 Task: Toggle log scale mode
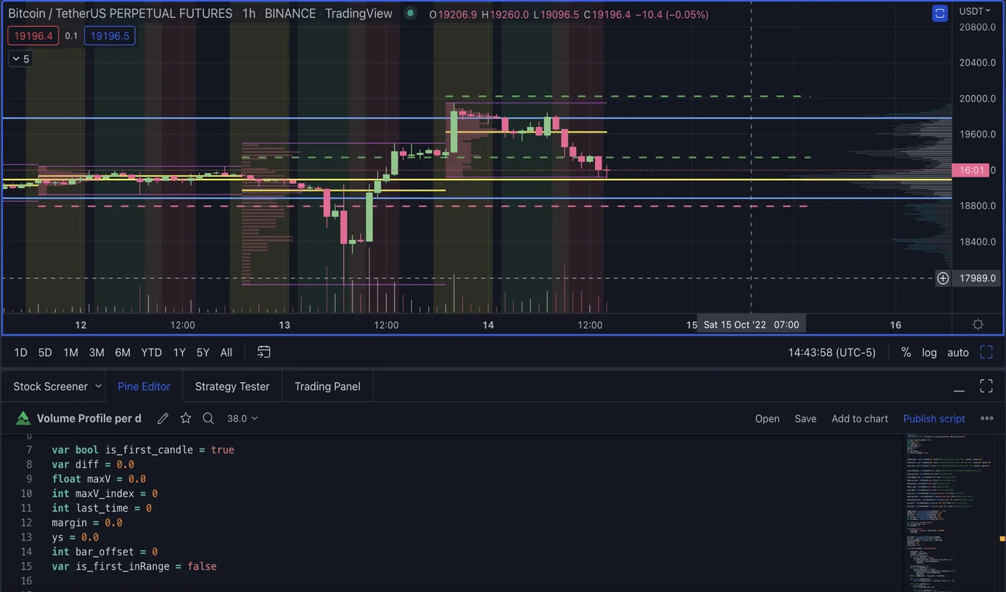point(929,352)
